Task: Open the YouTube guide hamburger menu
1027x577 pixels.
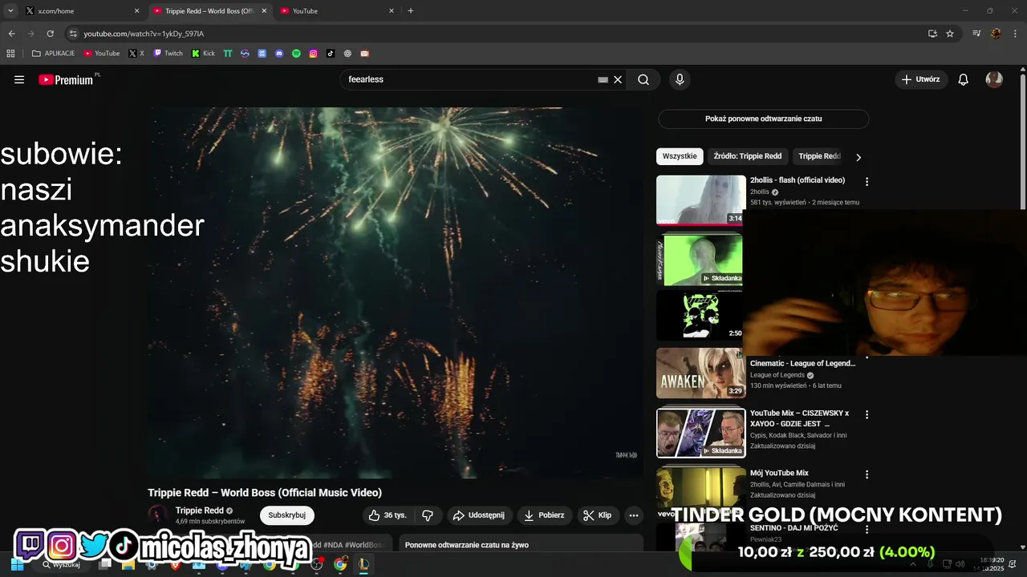Action: click(x=19, y=79)
